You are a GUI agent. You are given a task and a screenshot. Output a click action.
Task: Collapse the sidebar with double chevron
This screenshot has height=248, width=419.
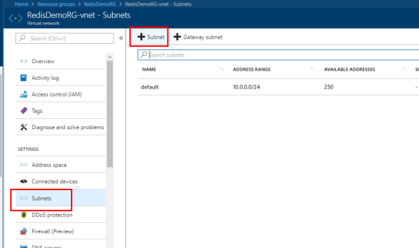point(121,38)
